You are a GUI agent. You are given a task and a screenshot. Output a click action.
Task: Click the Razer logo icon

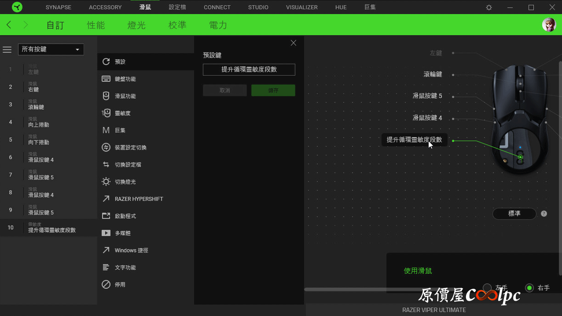(17, 7)
